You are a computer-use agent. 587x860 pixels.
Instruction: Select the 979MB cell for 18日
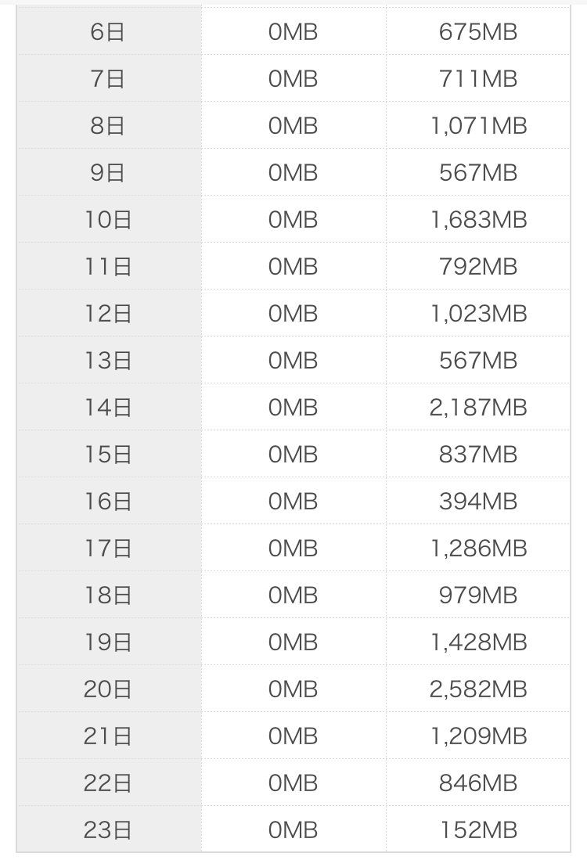coord(478,596)
